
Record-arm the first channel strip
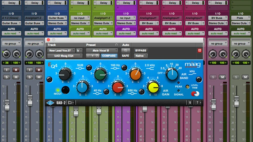click(16, 70)
